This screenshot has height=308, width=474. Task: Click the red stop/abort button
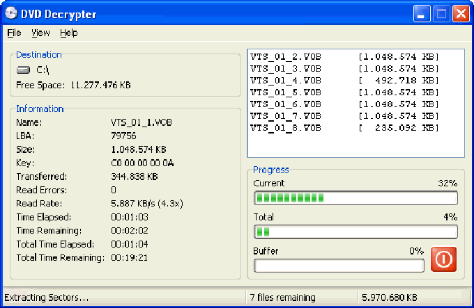tap(443, 259)
